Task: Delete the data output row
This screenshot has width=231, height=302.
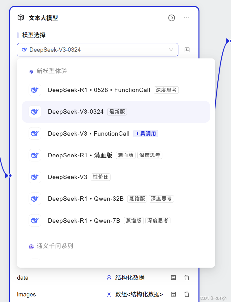Action: (187, 278)
